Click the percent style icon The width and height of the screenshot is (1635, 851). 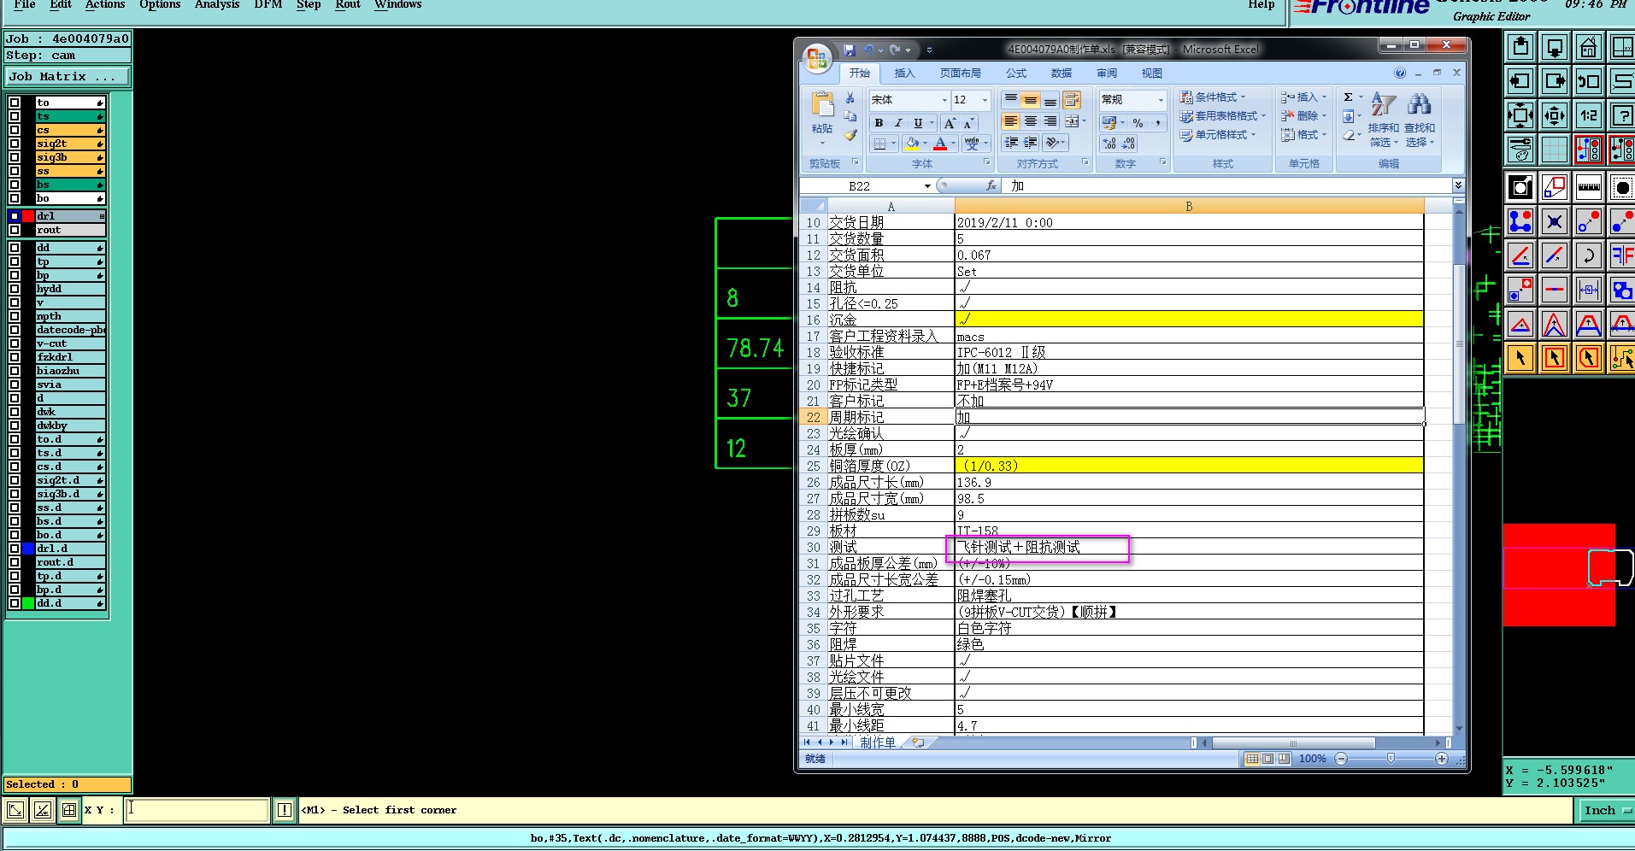pos(1138,123)
